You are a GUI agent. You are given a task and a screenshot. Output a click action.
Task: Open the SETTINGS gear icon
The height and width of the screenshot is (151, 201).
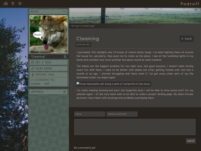coord(64,92)
